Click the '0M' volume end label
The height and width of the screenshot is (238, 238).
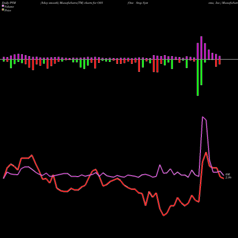(228, 174)
